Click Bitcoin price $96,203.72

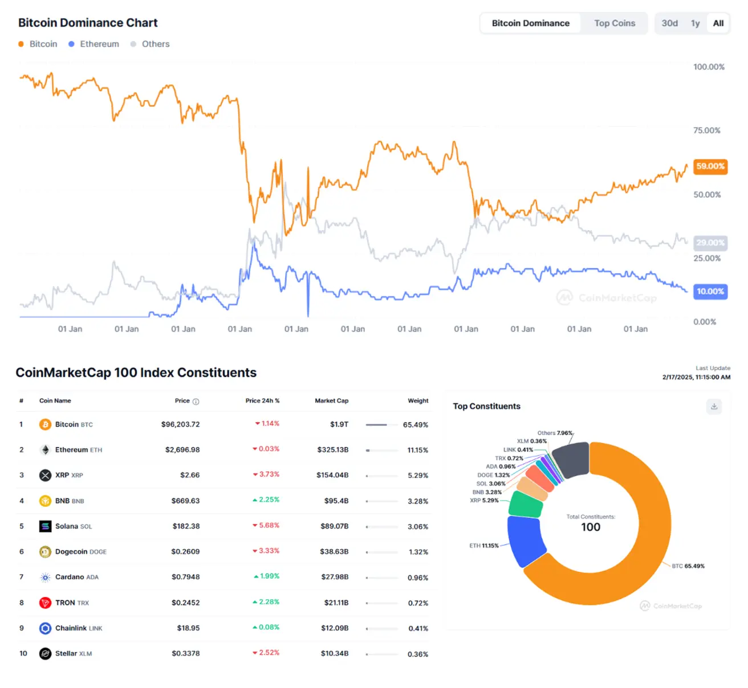pos(180,424)
